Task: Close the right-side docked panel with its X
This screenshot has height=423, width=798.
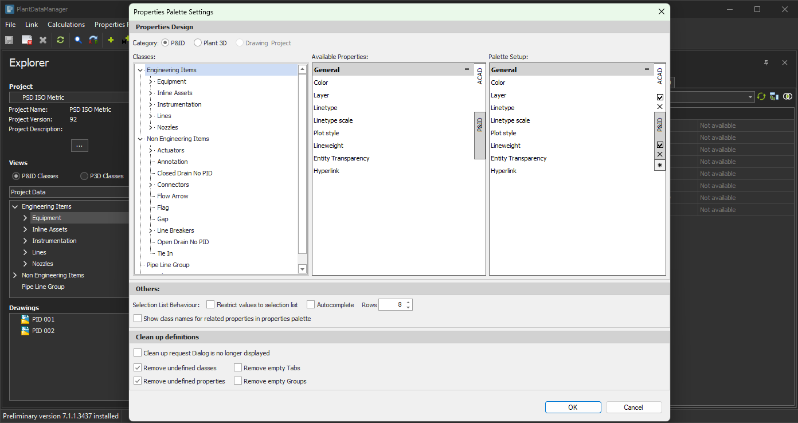Action: 785,62
